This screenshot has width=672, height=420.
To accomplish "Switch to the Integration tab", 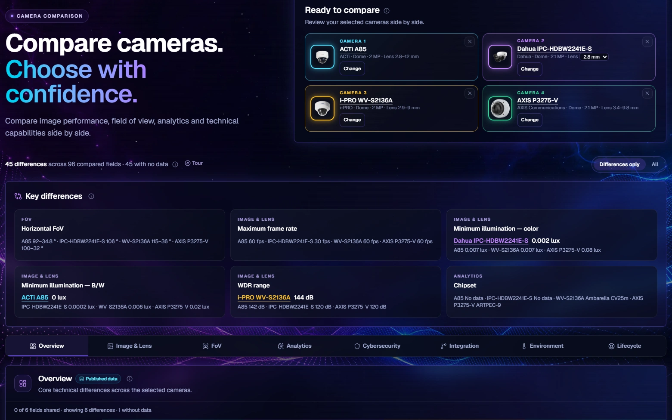I will (460, 346).
